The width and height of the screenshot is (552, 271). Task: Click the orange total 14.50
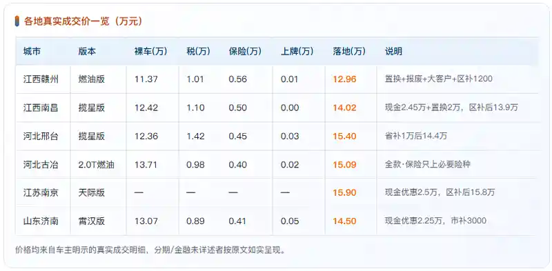[x=344, y=221]
